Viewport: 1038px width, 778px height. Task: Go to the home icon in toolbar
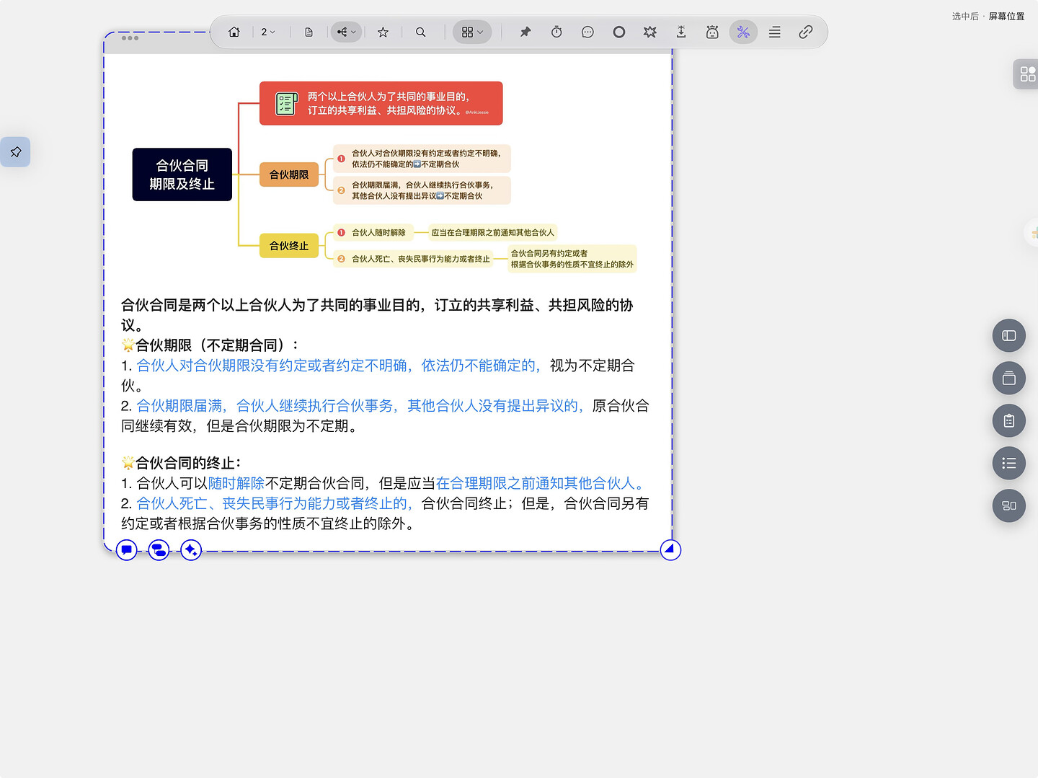click(x=234, y=32)
